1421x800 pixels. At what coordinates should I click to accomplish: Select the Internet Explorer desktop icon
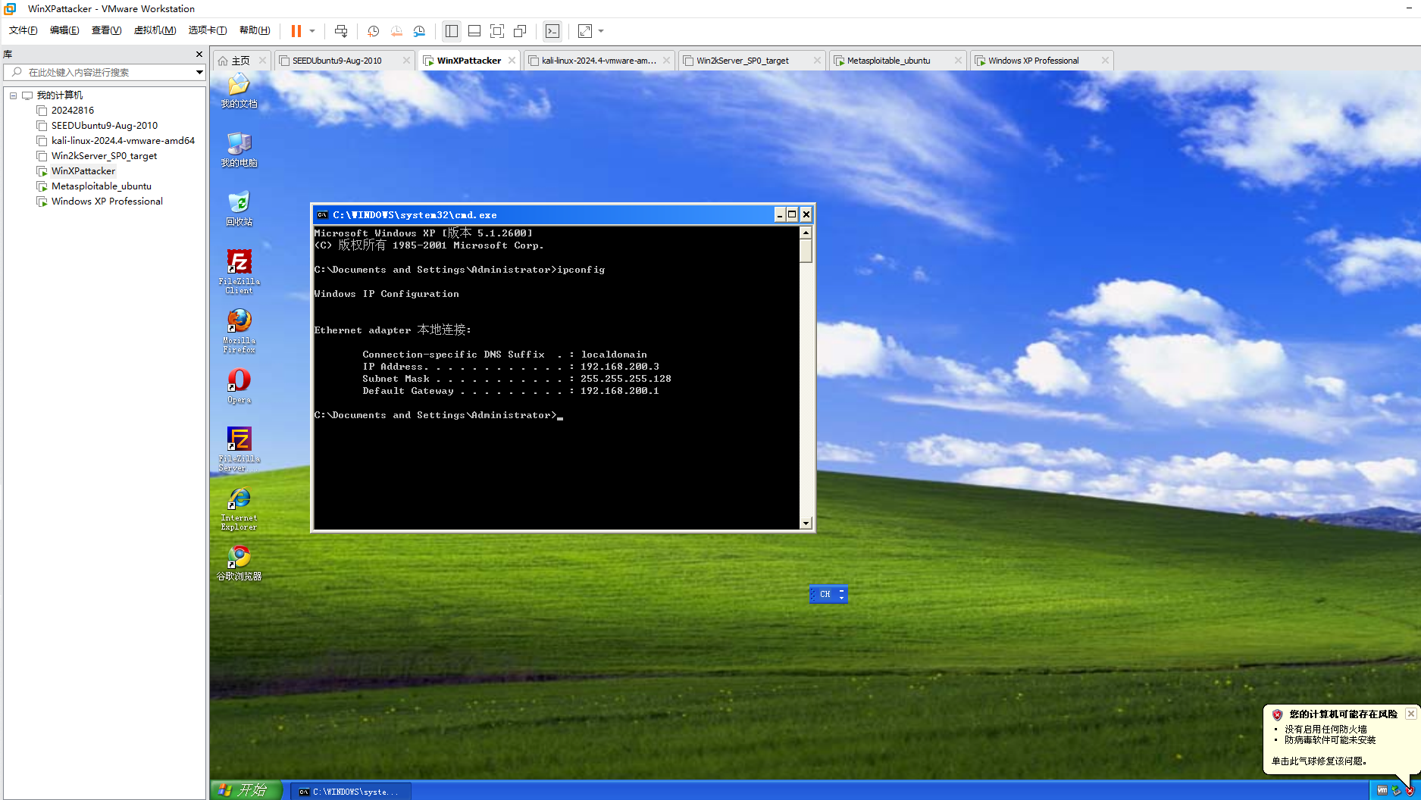coord(239,508)
